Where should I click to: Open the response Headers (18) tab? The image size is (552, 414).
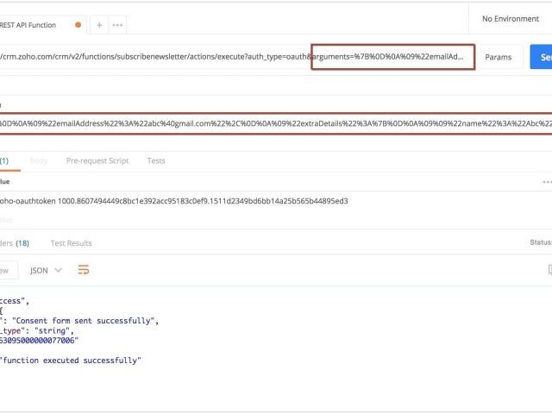tap(14, 243)
